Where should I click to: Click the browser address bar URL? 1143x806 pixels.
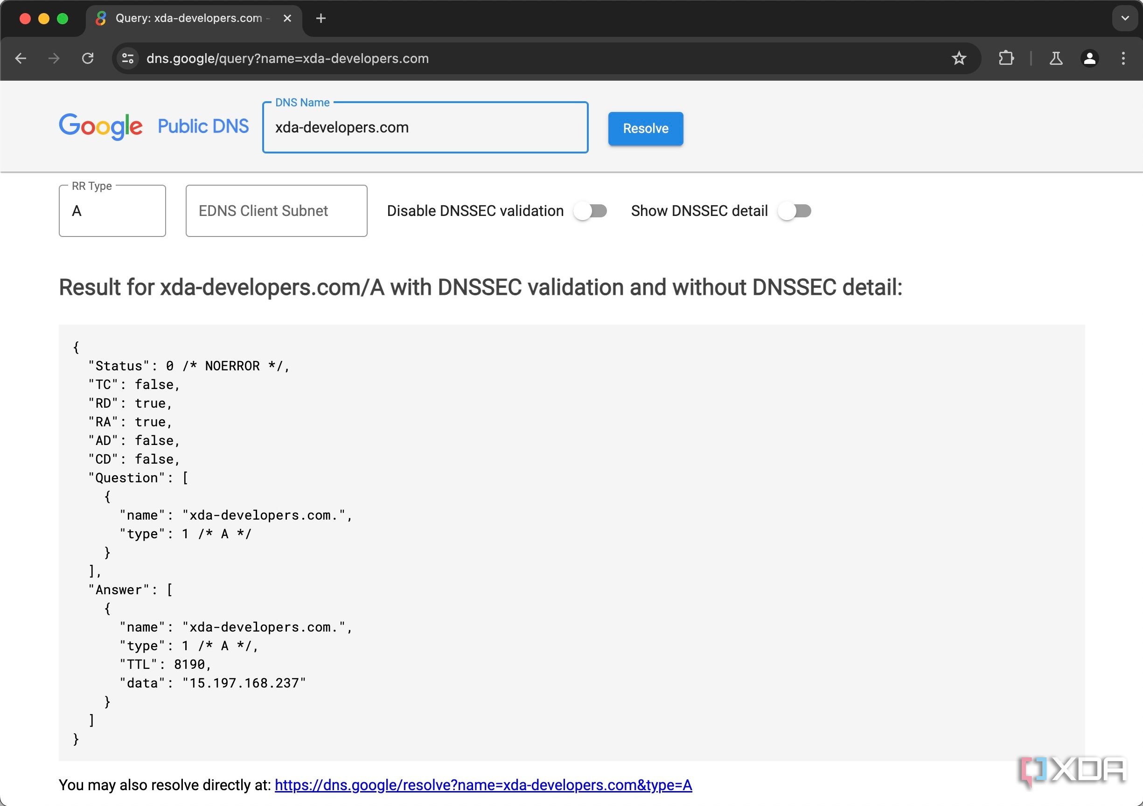287,58
